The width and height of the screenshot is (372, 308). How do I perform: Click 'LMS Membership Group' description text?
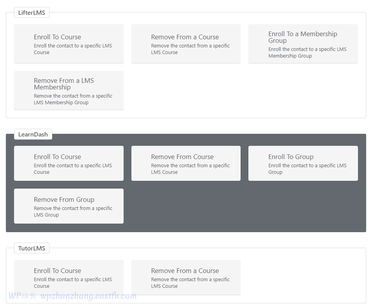61,102
